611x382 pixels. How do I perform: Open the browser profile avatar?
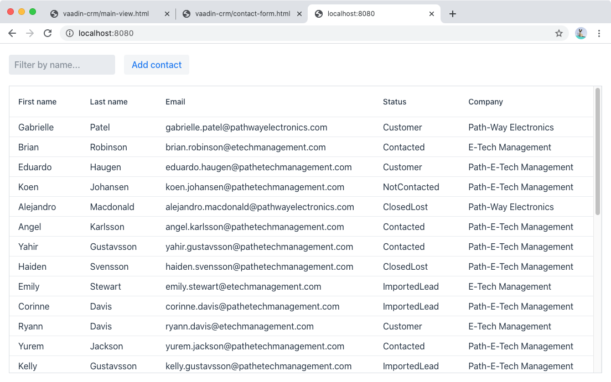click(581, 33)
